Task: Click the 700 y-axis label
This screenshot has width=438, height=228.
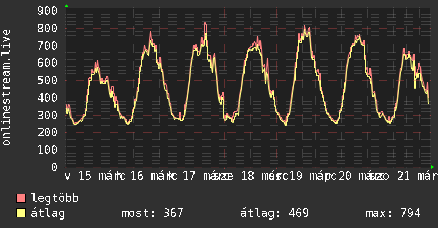Action: tap(47, 46)
